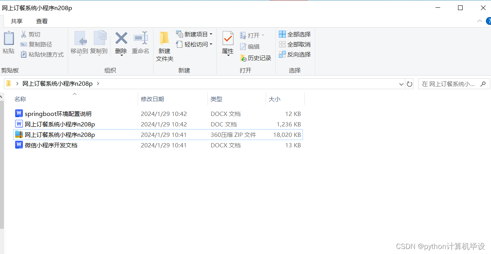
Task: Open the Help question-mark icon
Action: [488, 21]
